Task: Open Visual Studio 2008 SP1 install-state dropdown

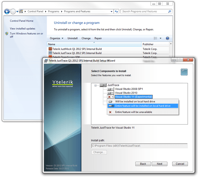Action: (x=111, y=89)
